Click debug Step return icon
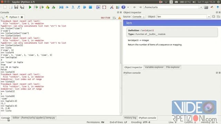 [79, 7]
